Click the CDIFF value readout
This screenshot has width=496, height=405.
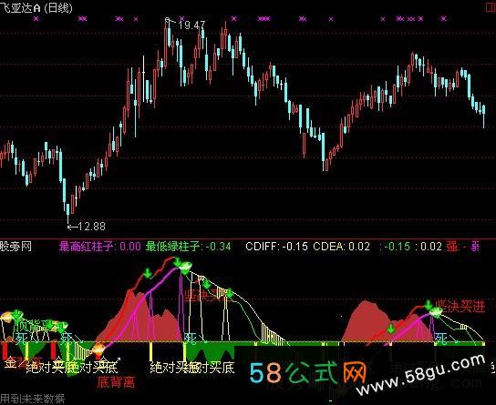pos(276,247)
